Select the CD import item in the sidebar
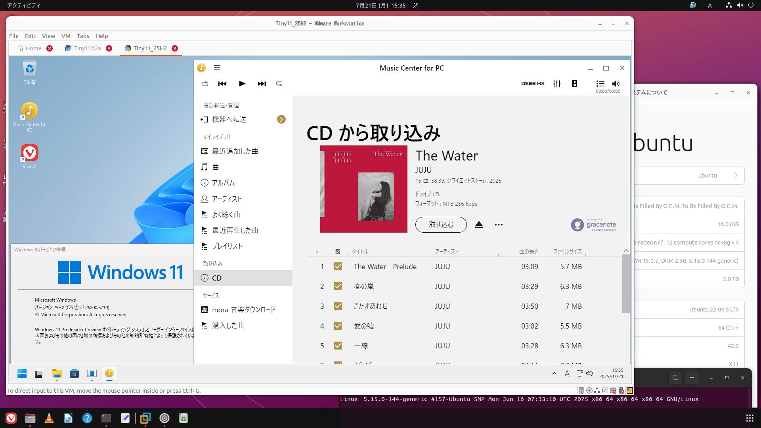Image resolution: width=761 pixels, height=428 pixels. click(243, 278)
